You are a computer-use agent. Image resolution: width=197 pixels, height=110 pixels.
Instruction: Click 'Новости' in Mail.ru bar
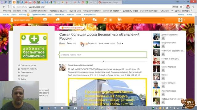(x=70, y=15)
